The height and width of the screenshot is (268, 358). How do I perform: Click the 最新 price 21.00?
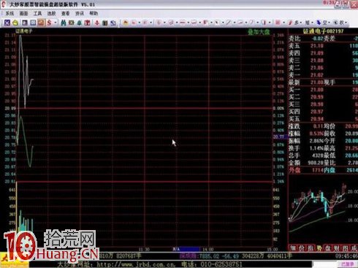(317, 83)
